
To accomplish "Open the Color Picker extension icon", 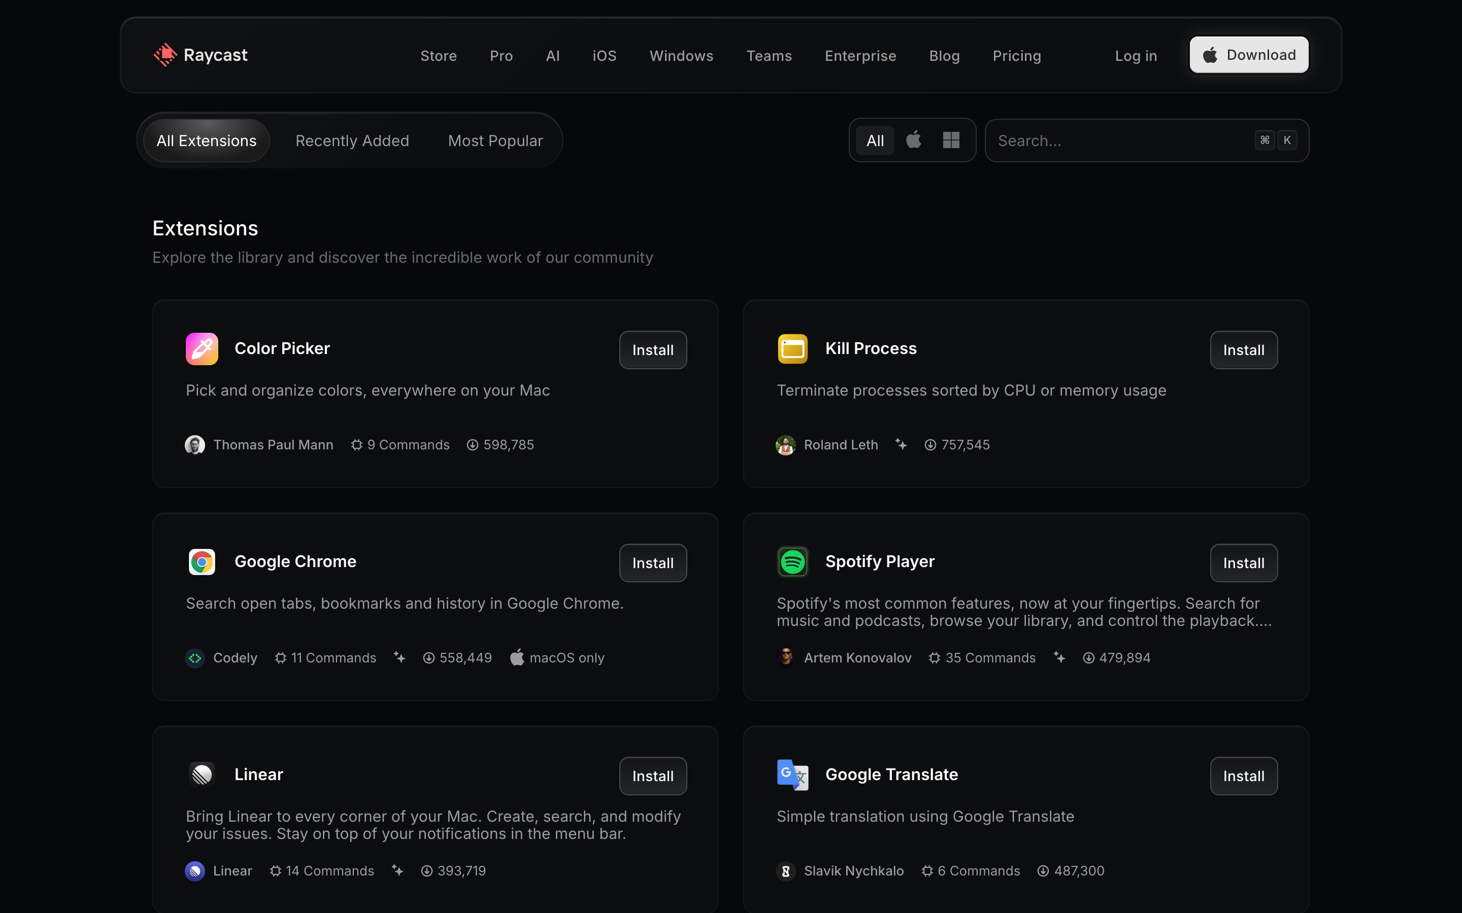I will [202, 348].
